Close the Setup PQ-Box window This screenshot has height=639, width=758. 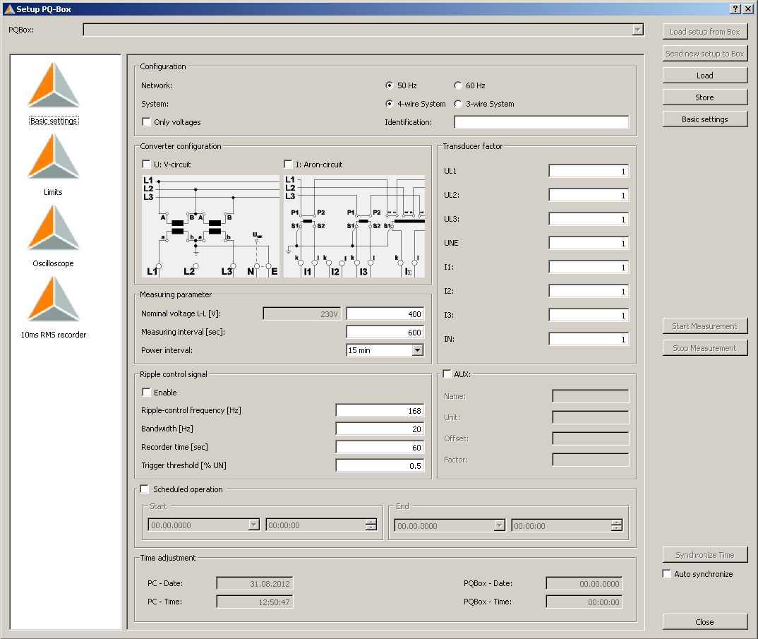point(747,8)
